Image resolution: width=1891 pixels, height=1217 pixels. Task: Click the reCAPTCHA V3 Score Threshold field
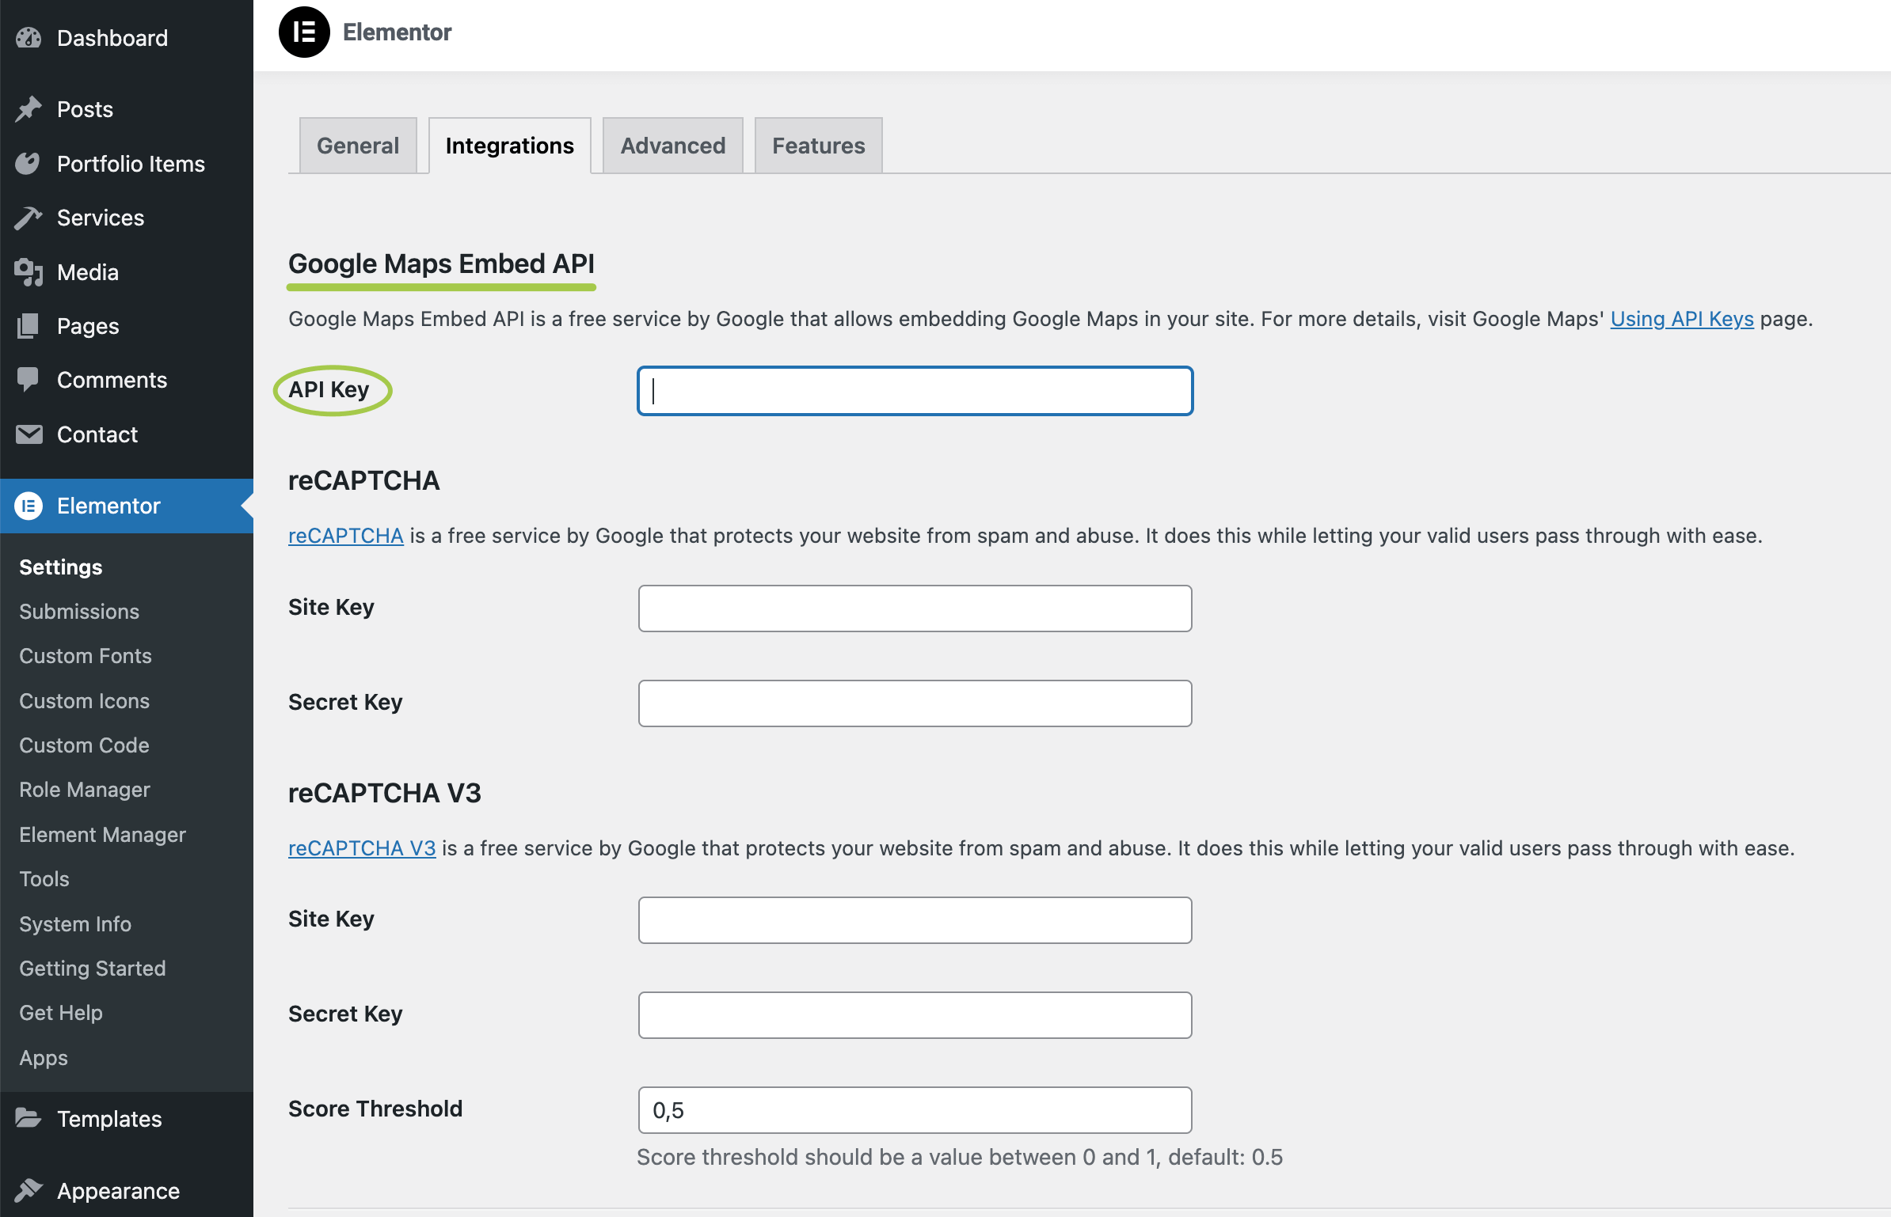click(x=915, y=1110)
